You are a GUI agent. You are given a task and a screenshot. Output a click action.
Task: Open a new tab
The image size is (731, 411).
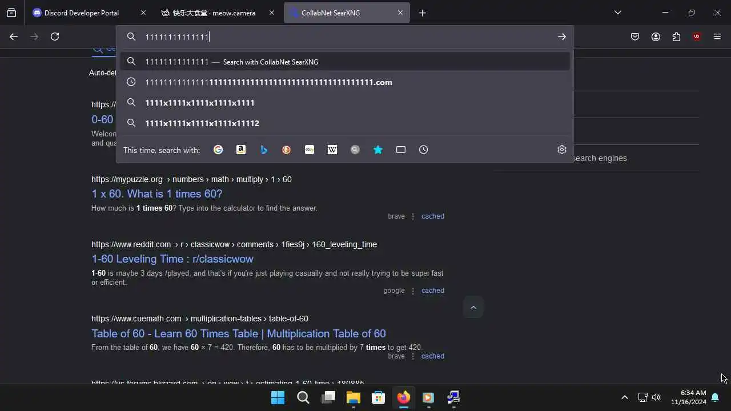pyautogui.click(x=423, y=13)
